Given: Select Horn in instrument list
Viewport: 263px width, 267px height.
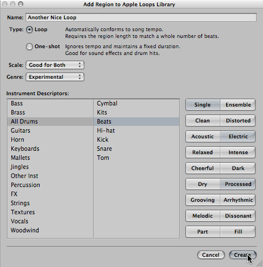Looking at the screenshot, I should point(50,139).
